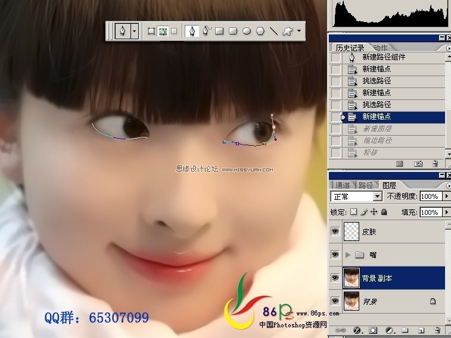451x338 pixels.
Task: Select the Rectangle shape tool
Action: click(x=219, y=31)
